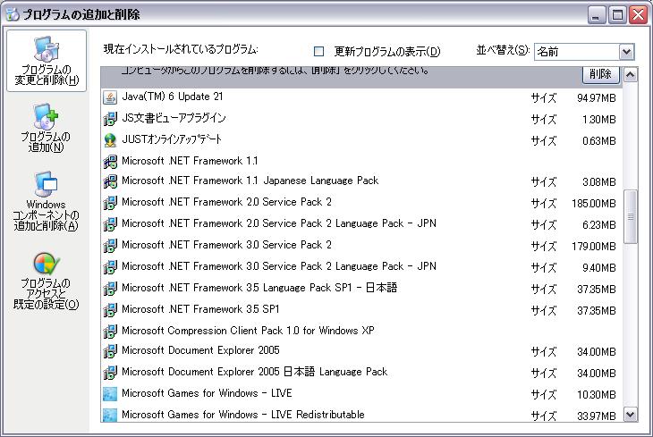653x437 pixels.
Task: Open the Windows コンポーネントの追加と削除 icon
Action: pos(46,184)
